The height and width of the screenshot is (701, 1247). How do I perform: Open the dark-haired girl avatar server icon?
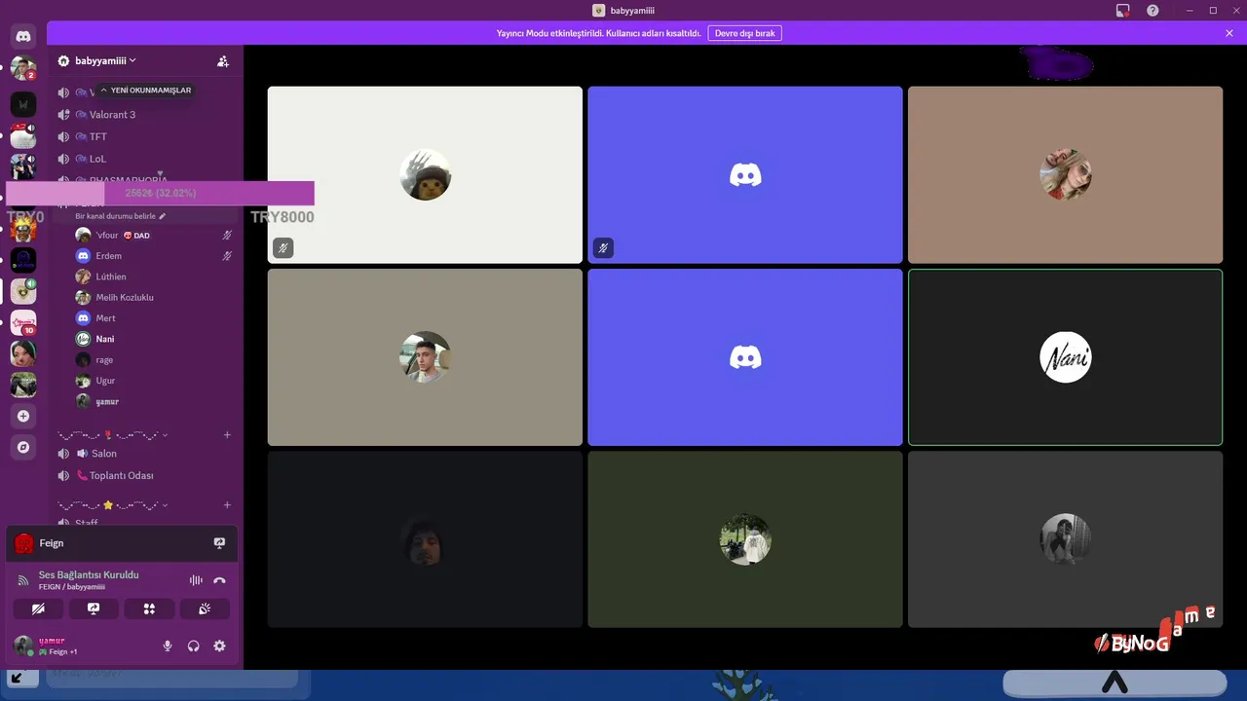click(23, 353)
